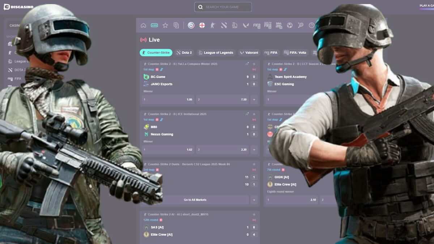434x244 pixels.
Task: Bet on BC.Game at odds 1.06
Action: click(x=168, y=99)
